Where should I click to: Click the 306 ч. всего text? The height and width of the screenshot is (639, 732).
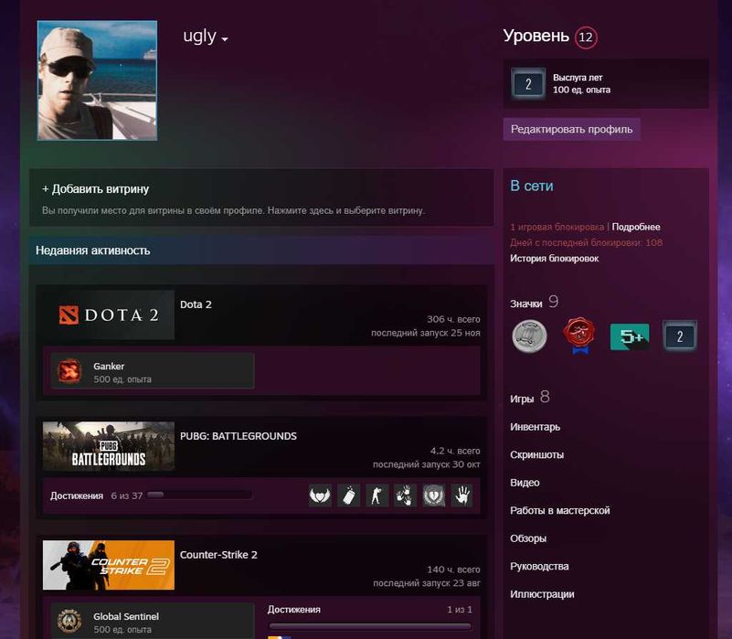[x=453, y=319]
